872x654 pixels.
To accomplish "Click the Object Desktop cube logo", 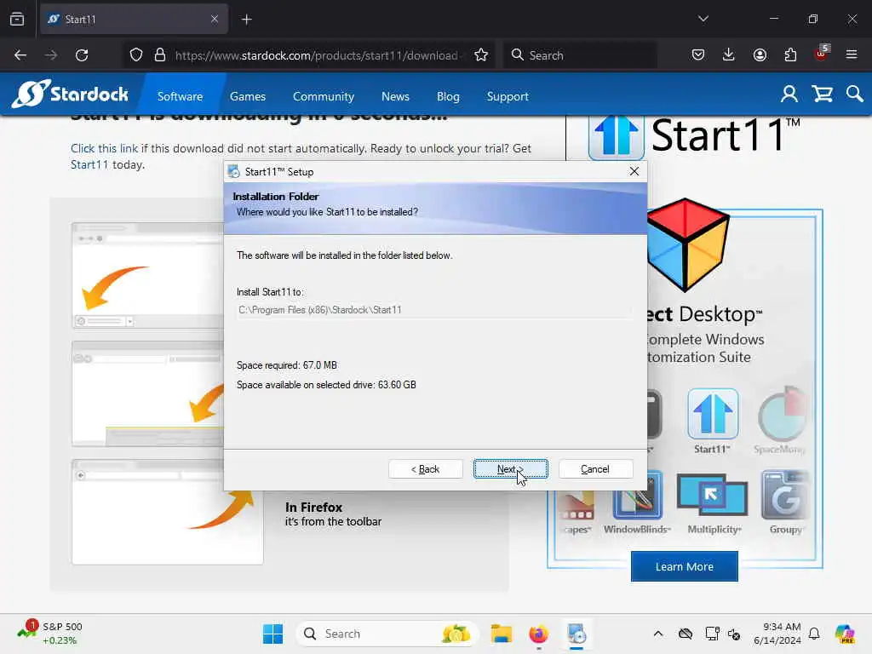I will (687, 244).
